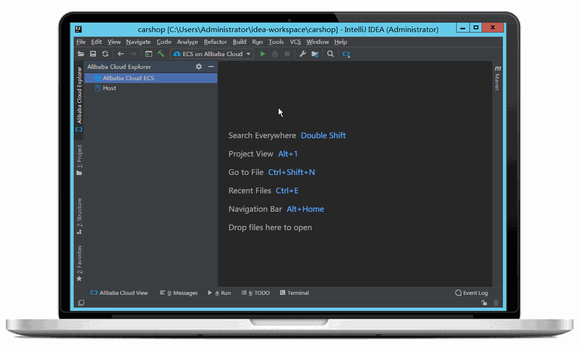Open the 4: Run tool window

click(219, 293)
